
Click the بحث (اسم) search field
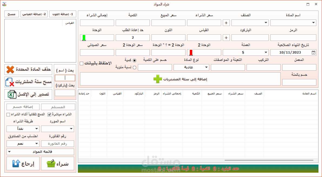(65, 78)
